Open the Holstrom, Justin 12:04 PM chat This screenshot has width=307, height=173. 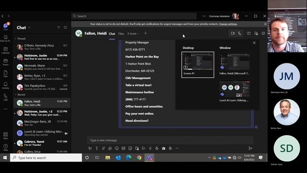point(42,57)
